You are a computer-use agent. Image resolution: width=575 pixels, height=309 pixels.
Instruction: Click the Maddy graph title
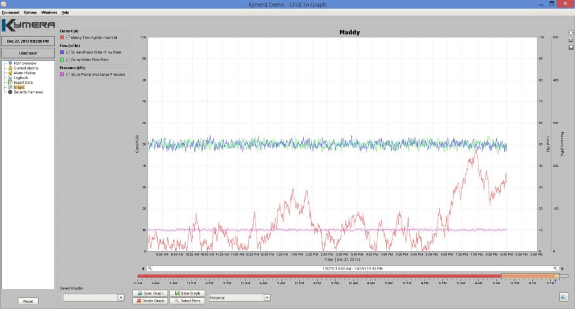[x=349, y=32]
